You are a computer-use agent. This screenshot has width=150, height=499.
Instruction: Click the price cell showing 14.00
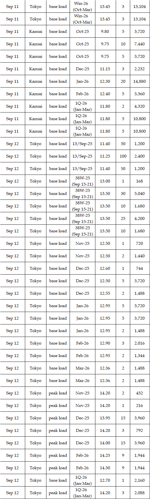105,443
